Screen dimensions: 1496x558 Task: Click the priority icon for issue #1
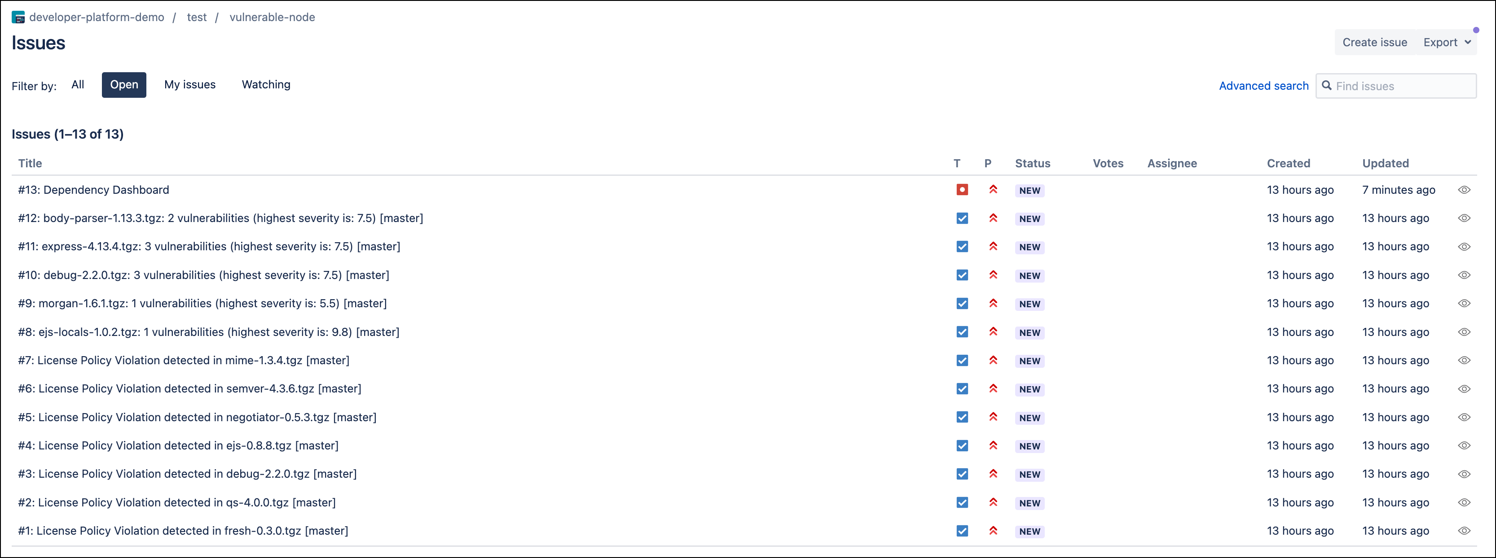click(x=993, y=531)
